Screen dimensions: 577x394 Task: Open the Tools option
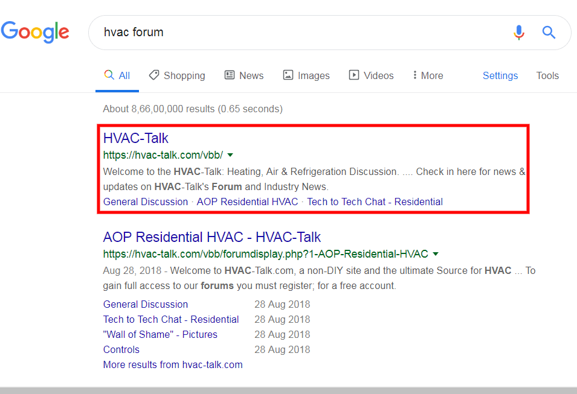pos(547,75)
